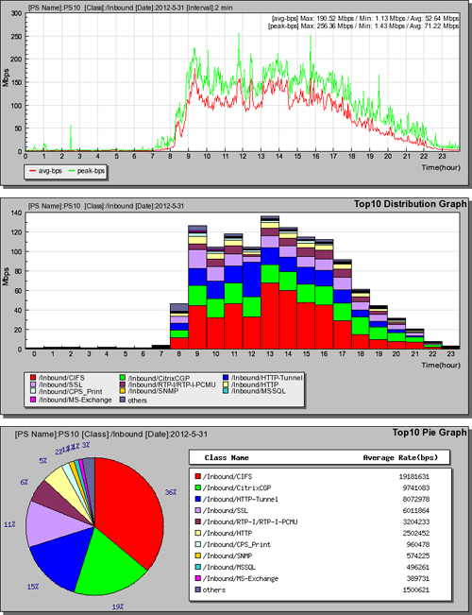This screenshot has width=472, height=615.
Task: Click '/Inbound/MS-Exchange' name in pie table
Action: [x=241, y=578]
